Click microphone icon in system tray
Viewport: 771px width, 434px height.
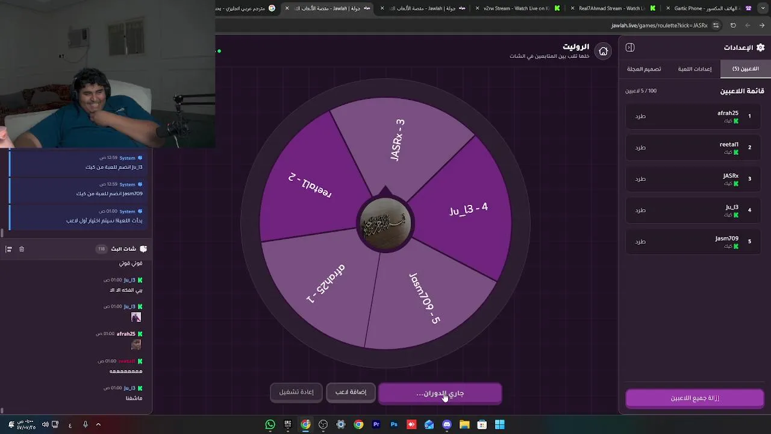(85, 424)
